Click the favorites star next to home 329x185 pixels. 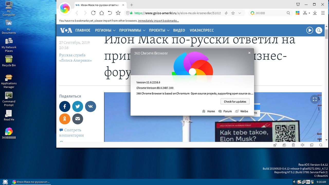pos(118,13)
